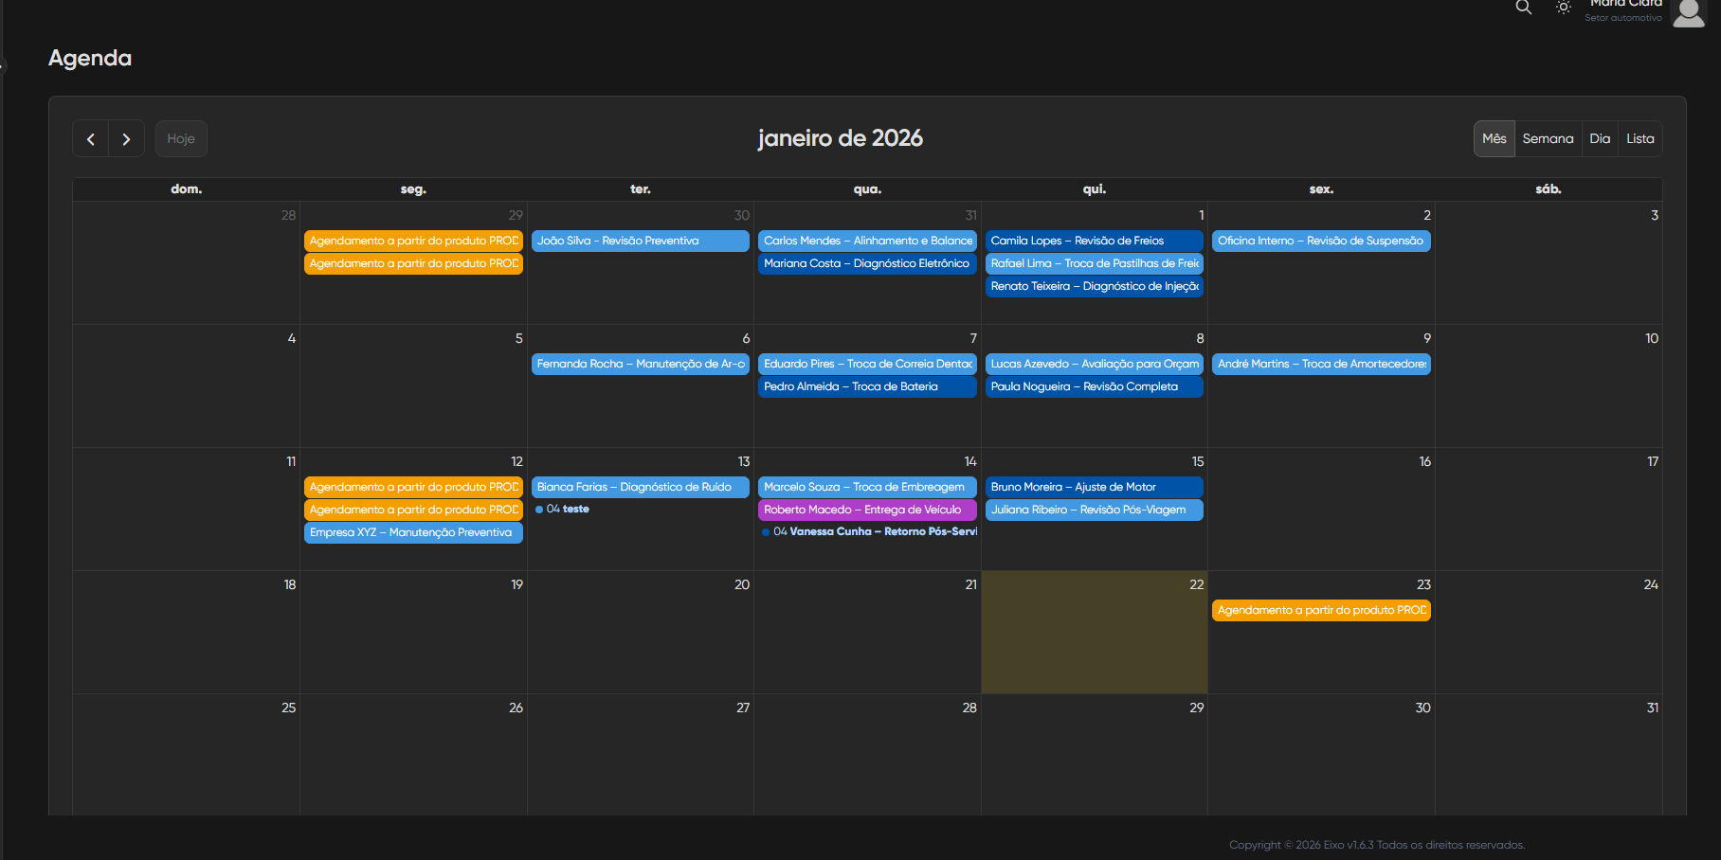Switch to the Lista view
The width and height of the screenshot is (1721, 860).
[1639, 139]
